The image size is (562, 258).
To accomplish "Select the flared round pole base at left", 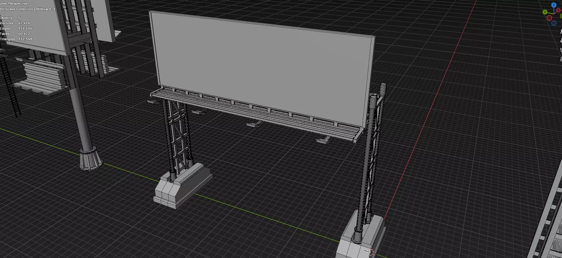I will click(91, 159).
